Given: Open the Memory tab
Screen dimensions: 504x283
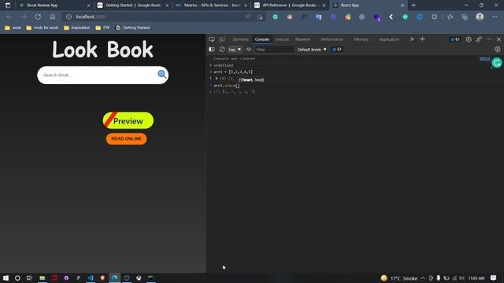Looking at the screenshot, I should point(361,39).
